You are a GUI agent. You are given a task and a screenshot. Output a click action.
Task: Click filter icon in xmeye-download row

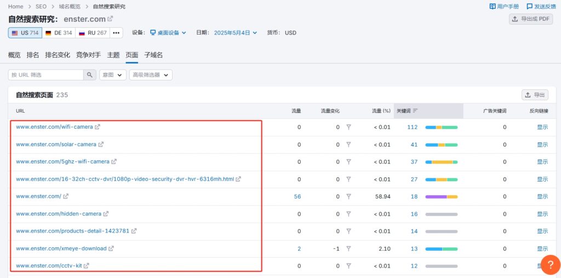pyautogui.click(x=348, y=248)
